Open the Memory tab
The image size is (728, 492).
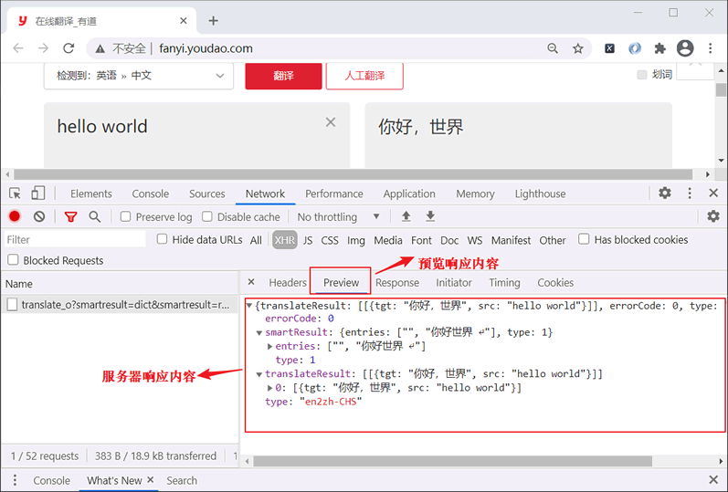(x=475, y=194)
